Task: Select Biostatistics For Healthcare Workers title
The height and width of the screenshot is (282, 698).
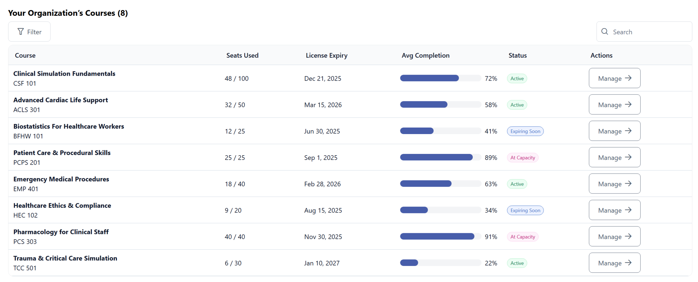Action: click(69, 126)
